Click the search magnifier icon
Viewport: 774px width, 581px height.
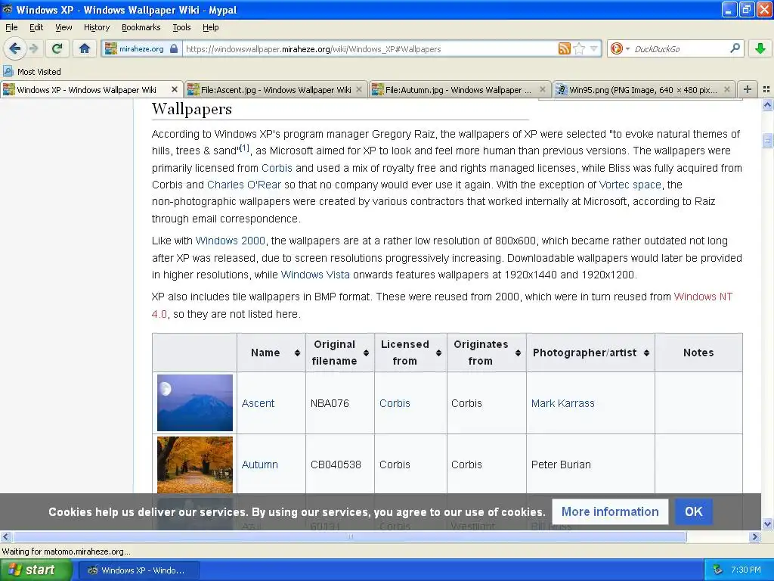(x=735, y=48)
